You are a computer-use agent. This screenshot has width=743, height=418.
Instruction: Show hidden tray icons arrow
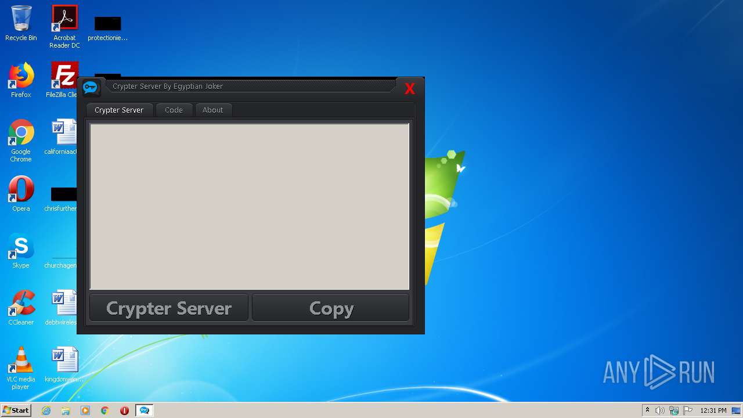647,410
